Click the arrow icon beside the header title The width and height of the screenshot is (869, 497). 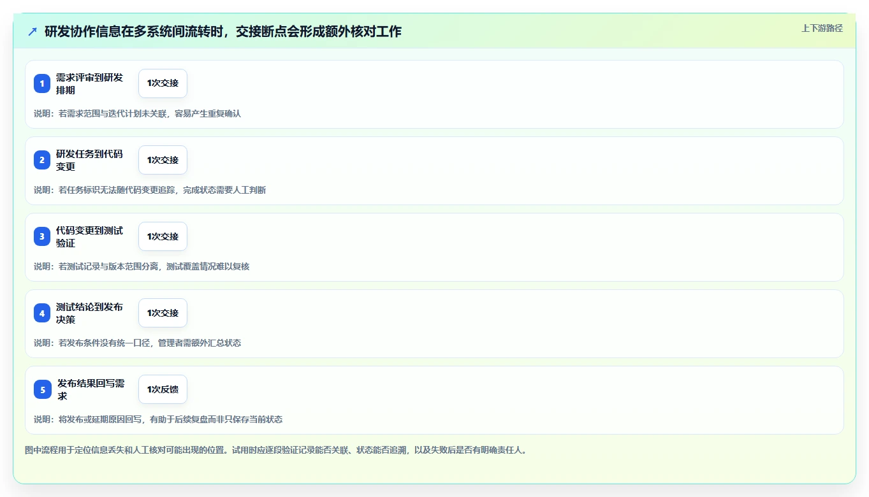pos(33,31)
